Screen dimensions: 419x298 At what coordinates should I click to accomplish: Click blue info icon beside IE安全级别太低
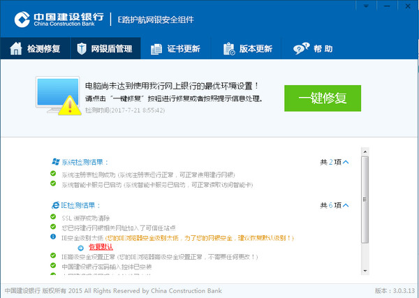click(53, 237)
